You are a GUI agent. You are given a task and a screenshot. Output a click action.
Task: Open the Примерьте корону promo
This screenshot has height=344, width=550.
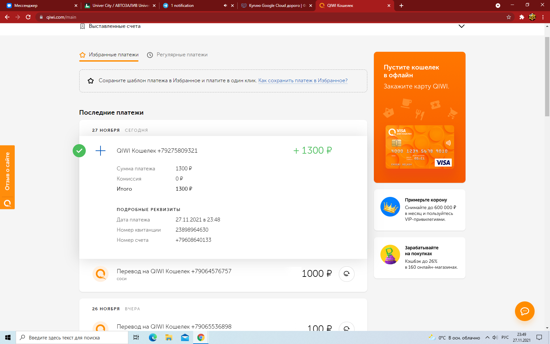pos(420,210)
